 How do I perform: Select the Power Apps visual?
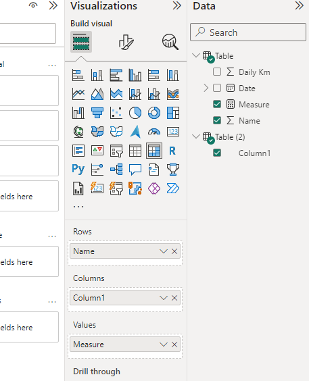(154, 188)
